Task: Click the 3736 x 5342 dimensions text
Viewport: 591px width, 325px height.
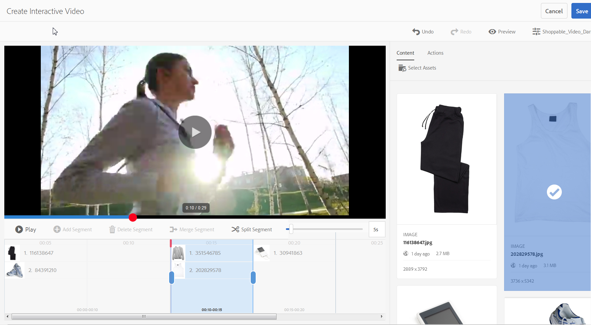Action: (x=522, y=281)
